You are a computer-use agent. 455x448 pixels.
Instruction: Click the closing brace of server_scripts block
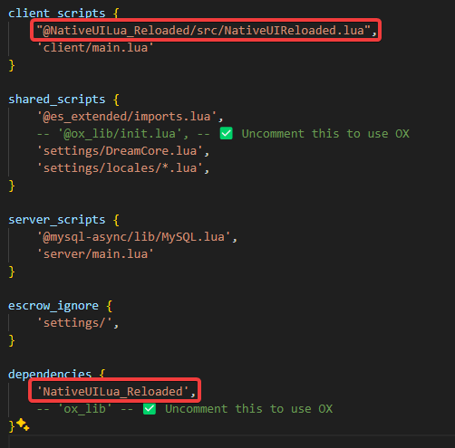tap(12, 272)
